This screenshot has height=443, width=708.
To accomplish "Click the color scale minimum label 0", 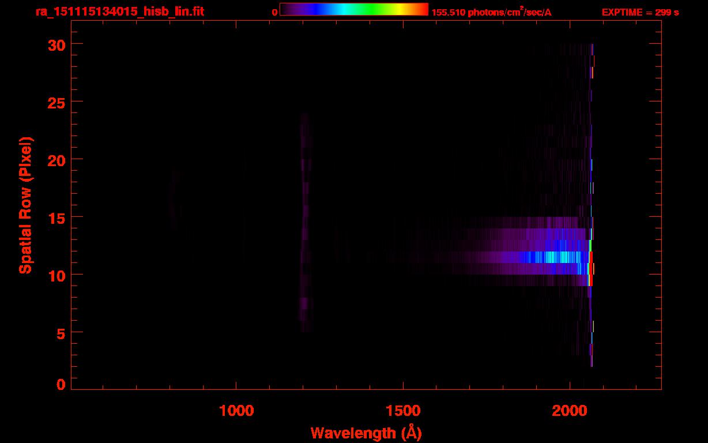I will 275,13.
